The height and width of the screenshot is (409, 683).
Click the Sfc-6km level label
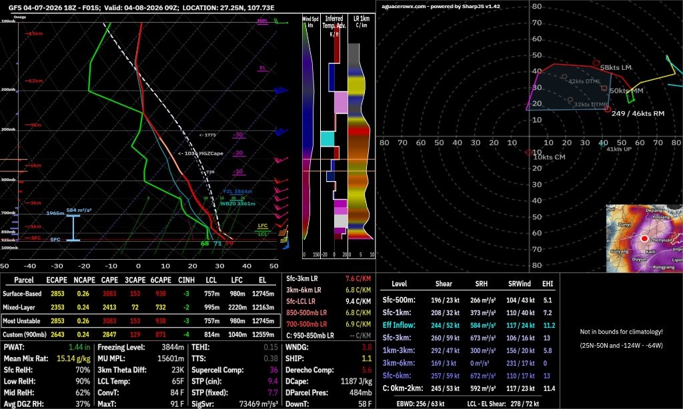pos(396,376)
